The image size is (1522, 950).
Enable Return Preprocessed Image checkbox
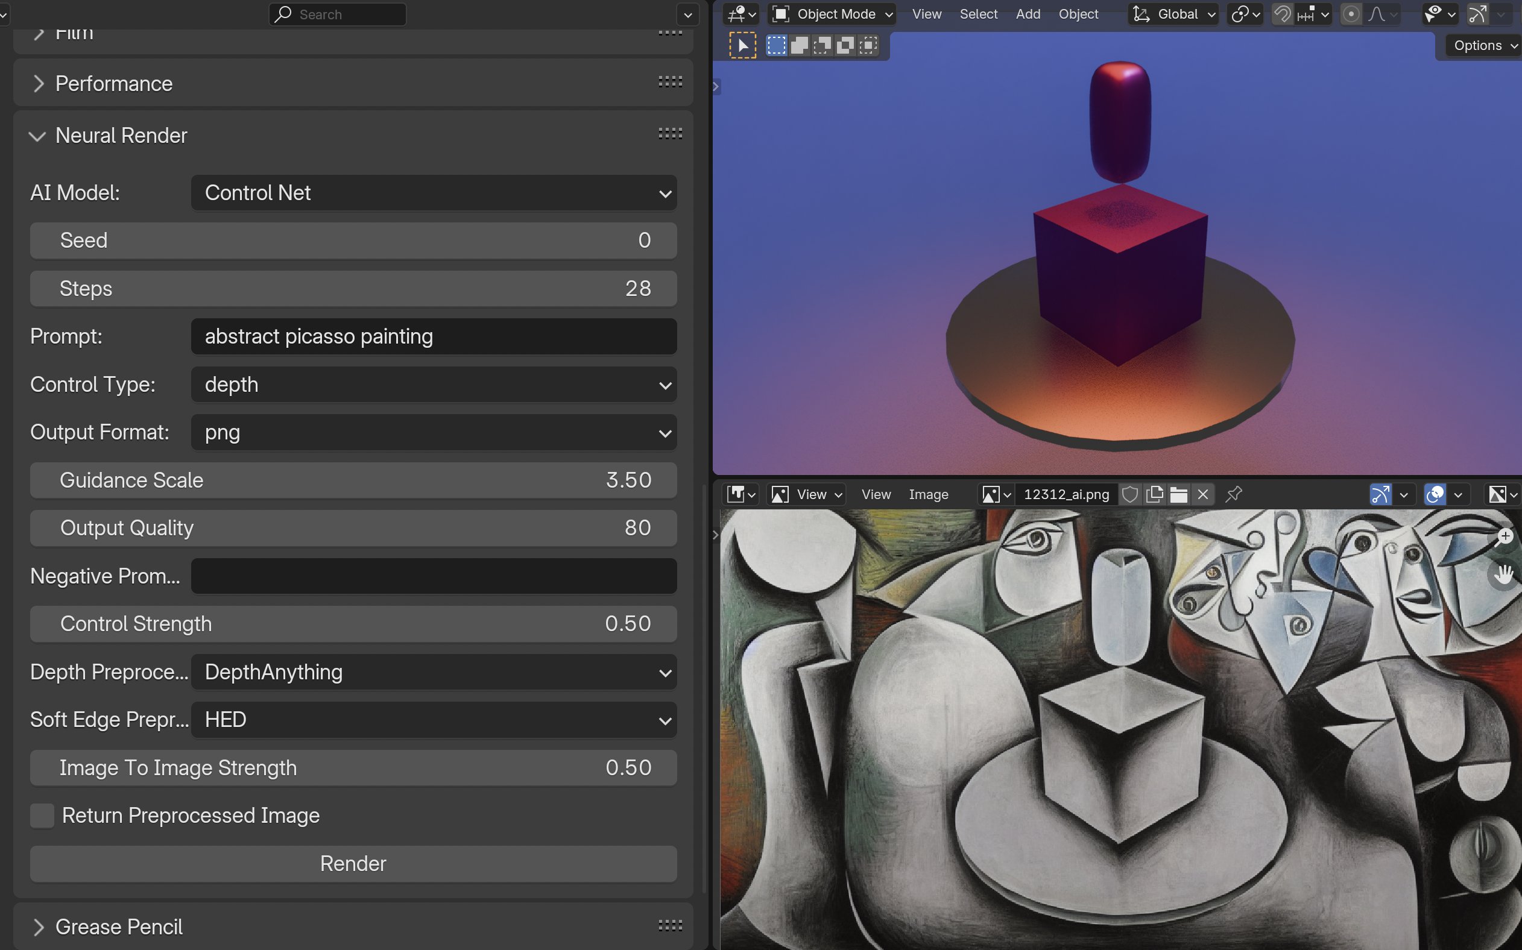pyautogui.click(x=42, y=816)
